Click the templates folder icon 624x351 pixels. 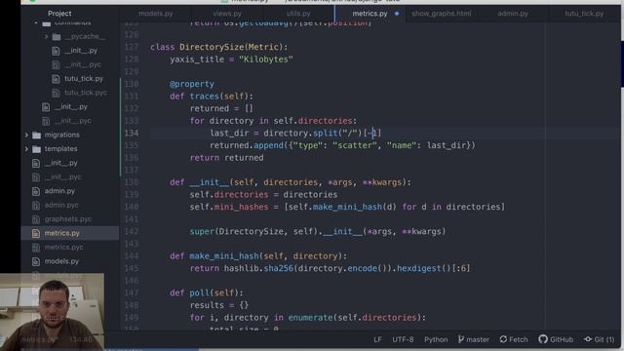[37, 149]
